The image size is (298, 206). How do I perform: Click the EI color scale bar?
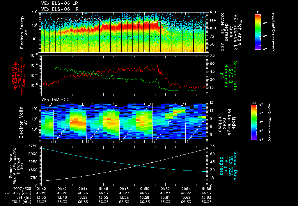pos(258,32)
